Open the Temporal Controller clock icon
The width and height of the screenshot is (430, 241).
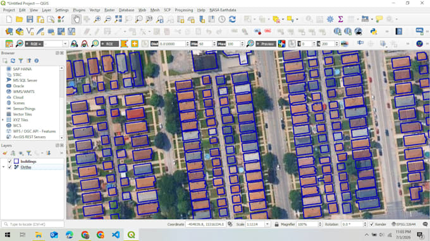click(222, 19)
